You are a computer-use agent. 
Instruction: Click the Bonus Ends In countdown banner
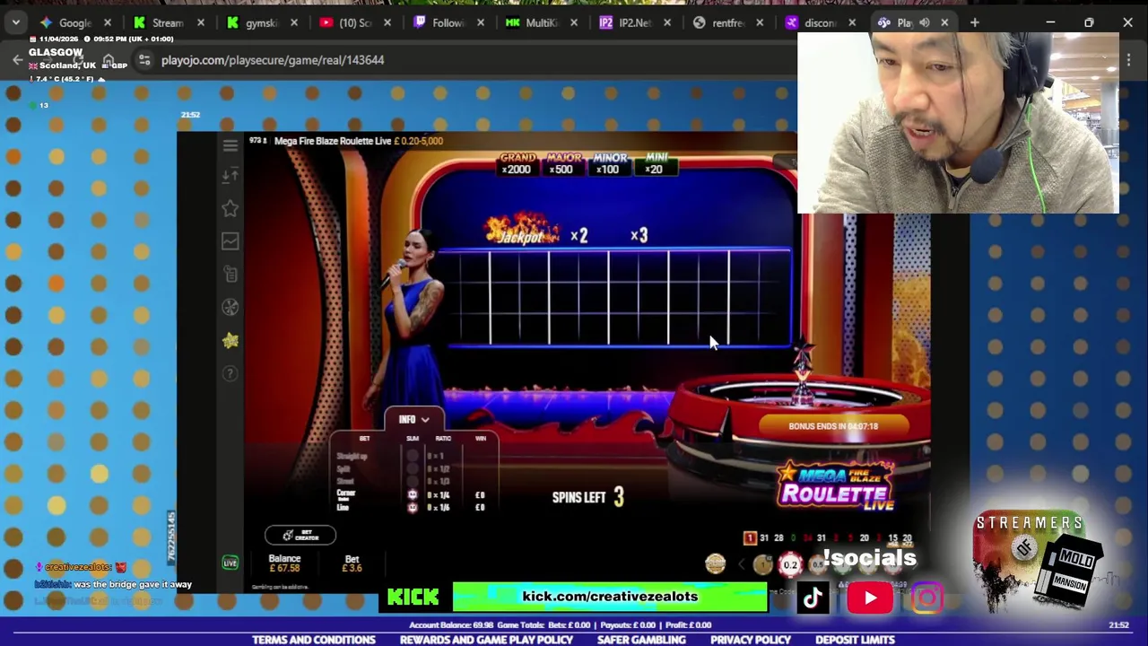coord(834,426)
